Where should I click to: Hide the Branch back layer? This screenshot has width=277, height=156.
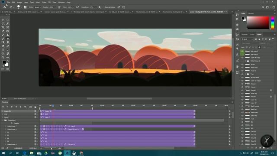click(242, 77)
